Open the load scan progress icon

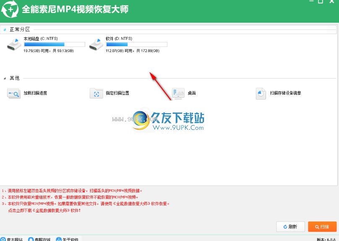pyautogui.click(x=14, y=94)
